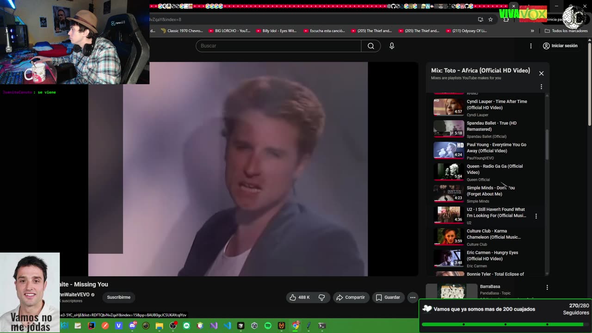Open Chrome extensions puzzle icon

tap(506, 19)
